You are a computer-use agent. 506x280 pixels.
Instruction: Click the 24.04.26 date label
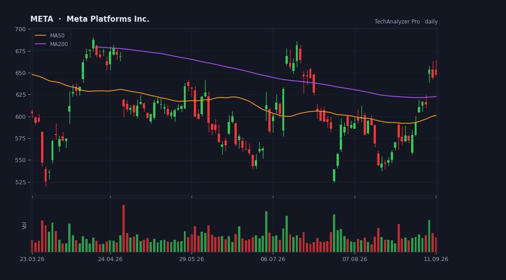[110, 259]
